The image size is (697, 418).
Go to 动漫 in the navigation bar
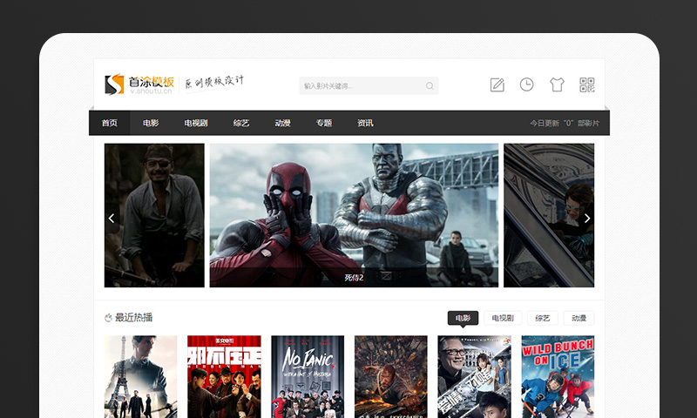pos(282,123)
